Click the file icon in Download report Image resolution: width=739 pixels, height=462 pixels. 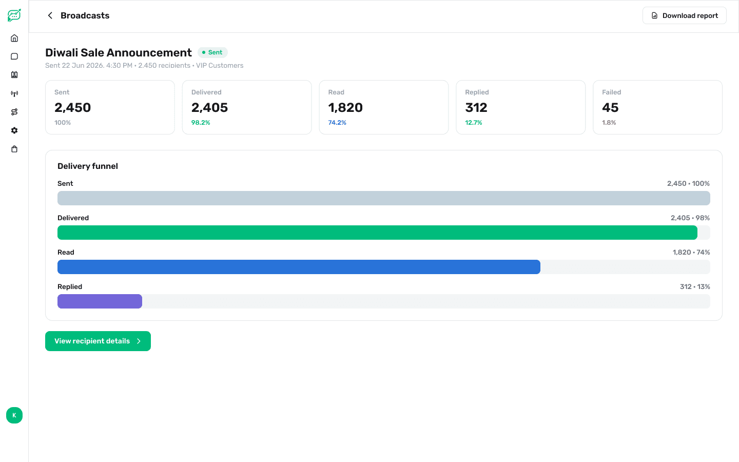tap(654, 15)
